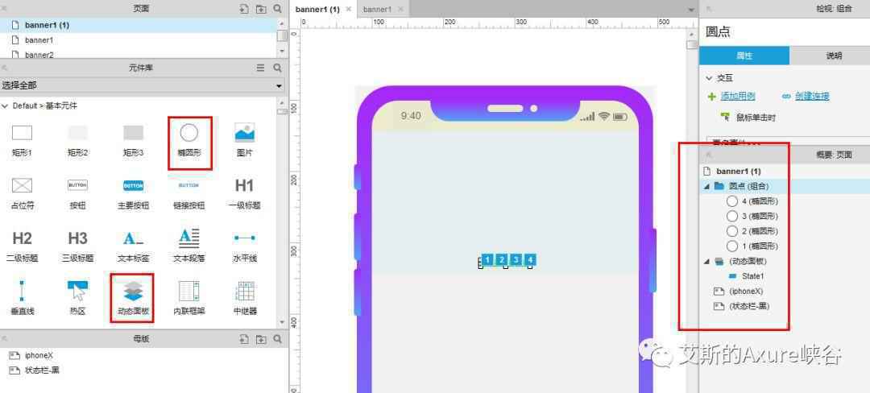Collapse the 动态面板 tree node in outline

click(x=706, y=261)
